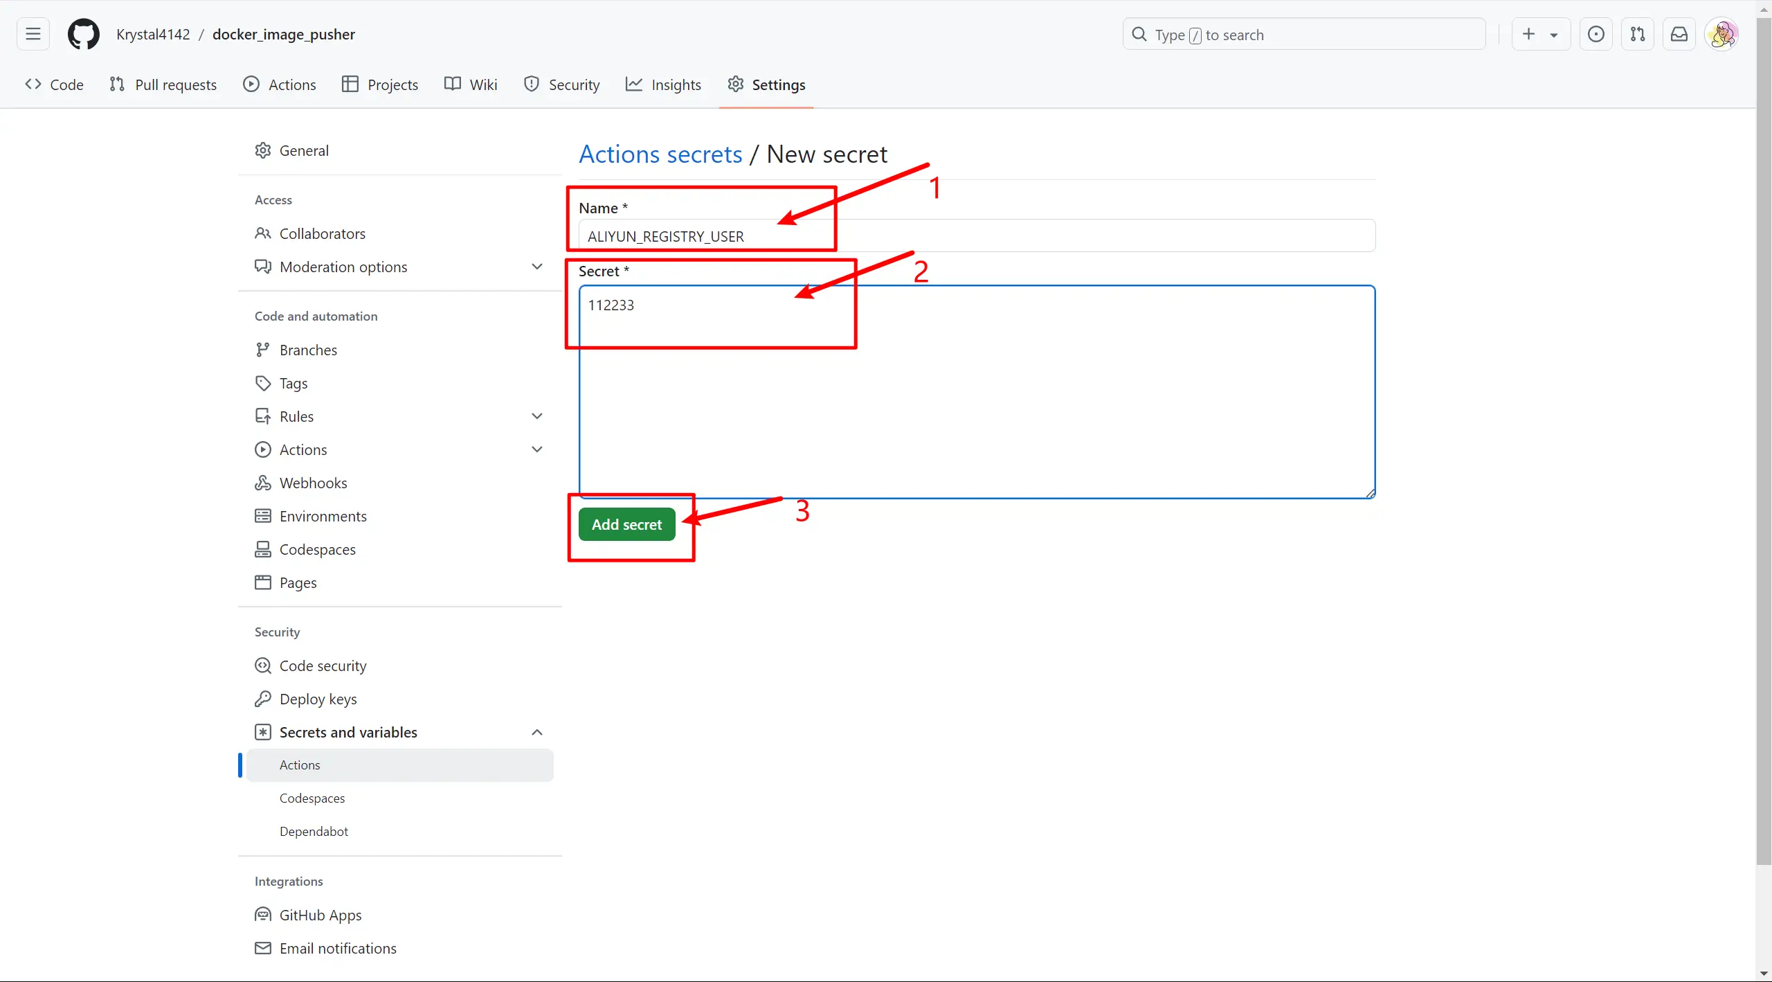Open the GitHub homepage logo

pyautogui.click(x=83, y=34)
